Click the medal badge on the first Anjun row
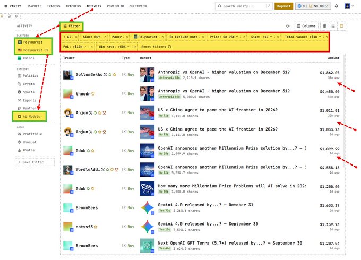Screen dimensions: 361x260 (x=104, y=112)
